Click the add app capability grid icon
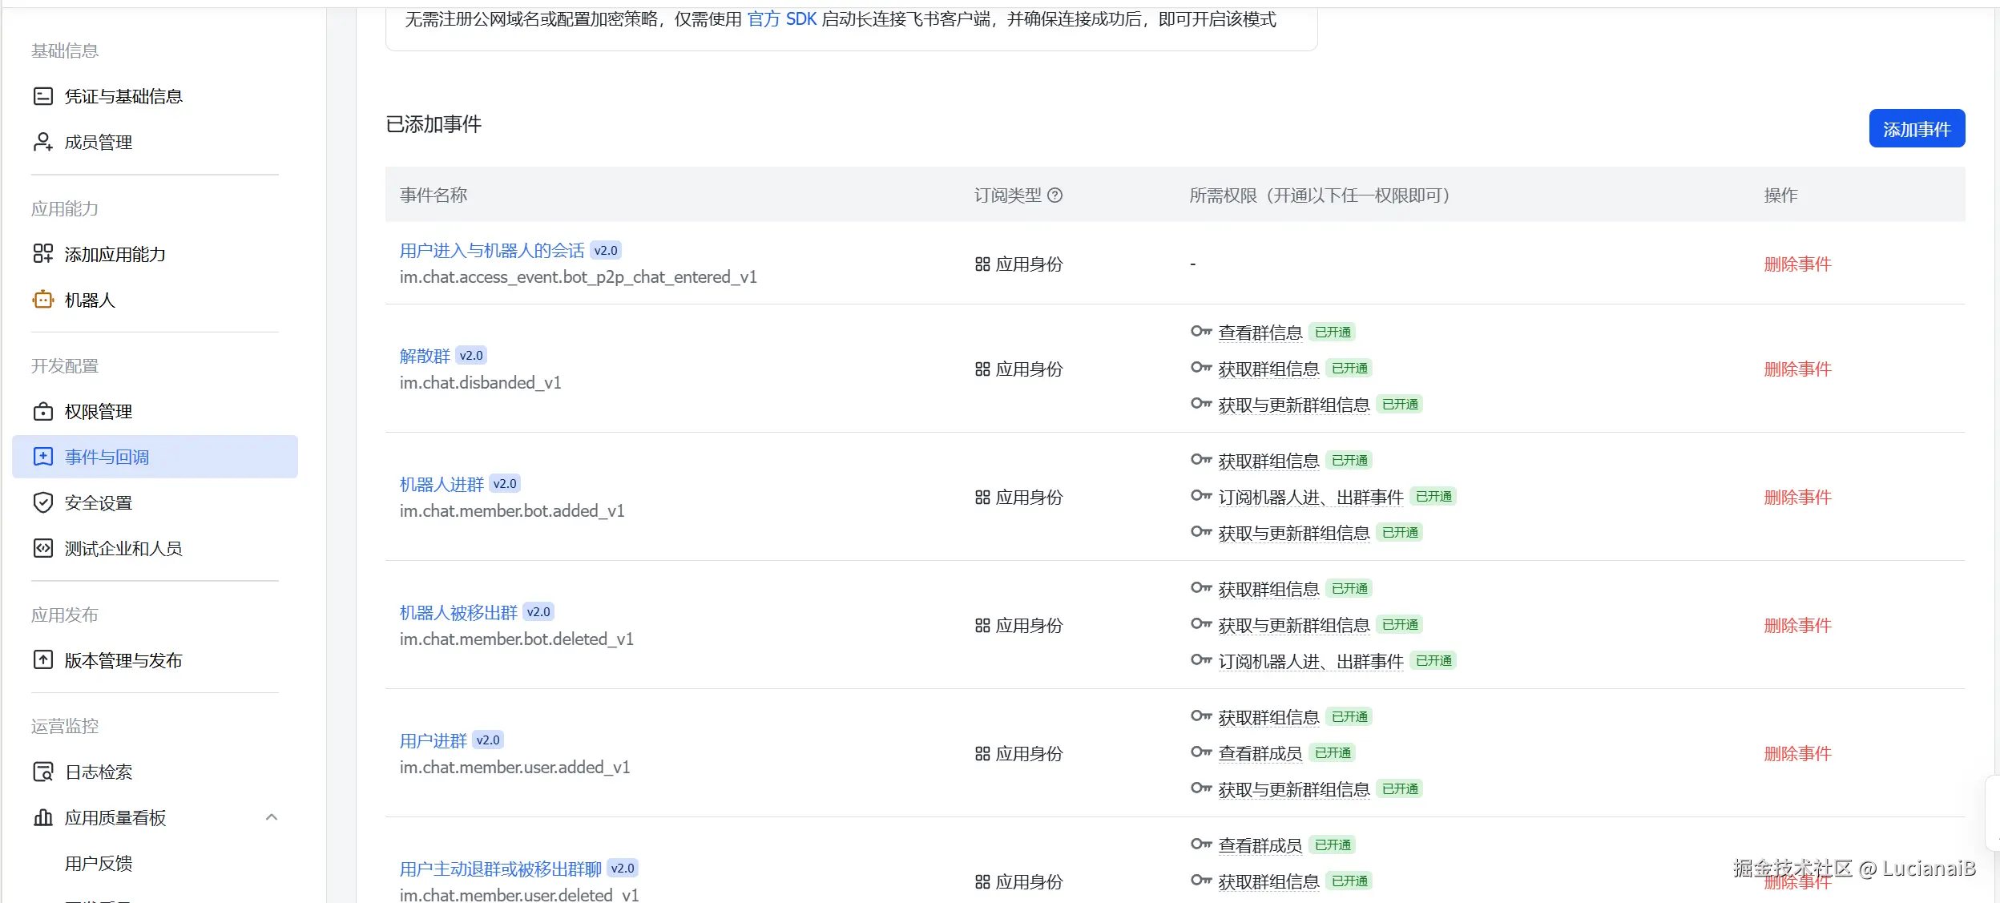Image resolution: width=2000 pixels, height=903 pixels. (x=42, y=254)
